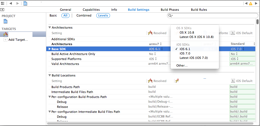The height and width of the screenshot is (126, 260).
Task: Switch to Combined view
Action: (x=84, y=15)
